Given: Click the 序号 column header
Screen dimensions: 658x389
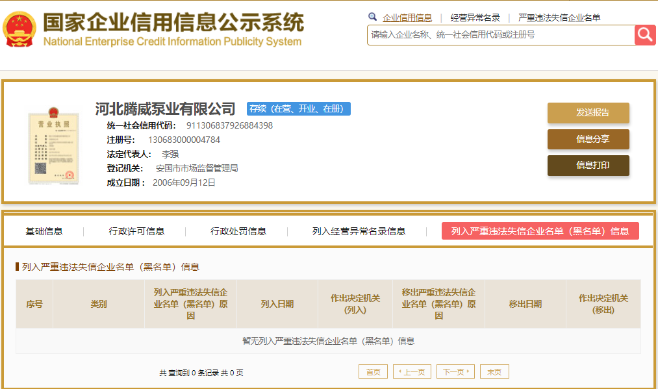Looking at the screenshot, I should coord(34,304).
